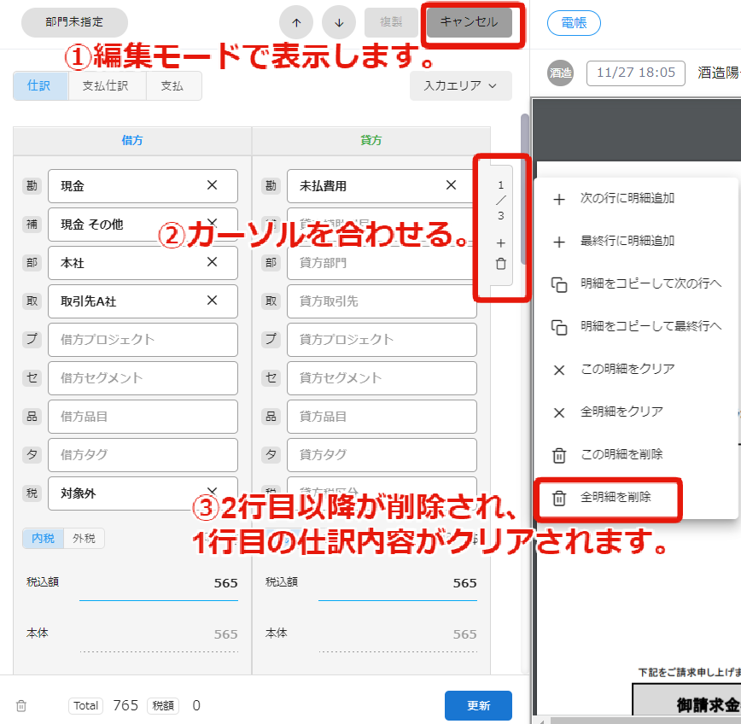
Task: Click the 税額 label at bottom
Action: click(163, 705)
